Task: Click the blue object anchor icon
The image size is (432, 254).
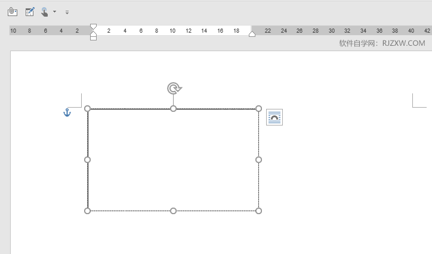Action: click(x=67, y=112)
